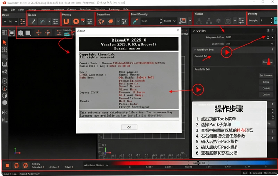Open the Help menu
The height and width of the screenshot is (176, 278).
[x=125, y=9]
